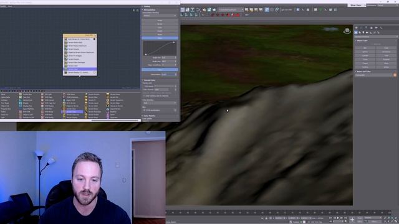399x224 pixels.
Task: Open the object color swatch in Name and Color
Action: tap(395, 75)
